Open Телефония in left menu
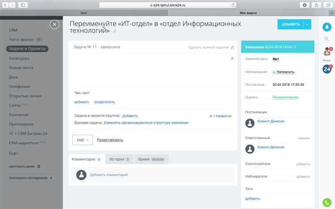Viewport: 335px width, 209px height. (x=19, y=87)
